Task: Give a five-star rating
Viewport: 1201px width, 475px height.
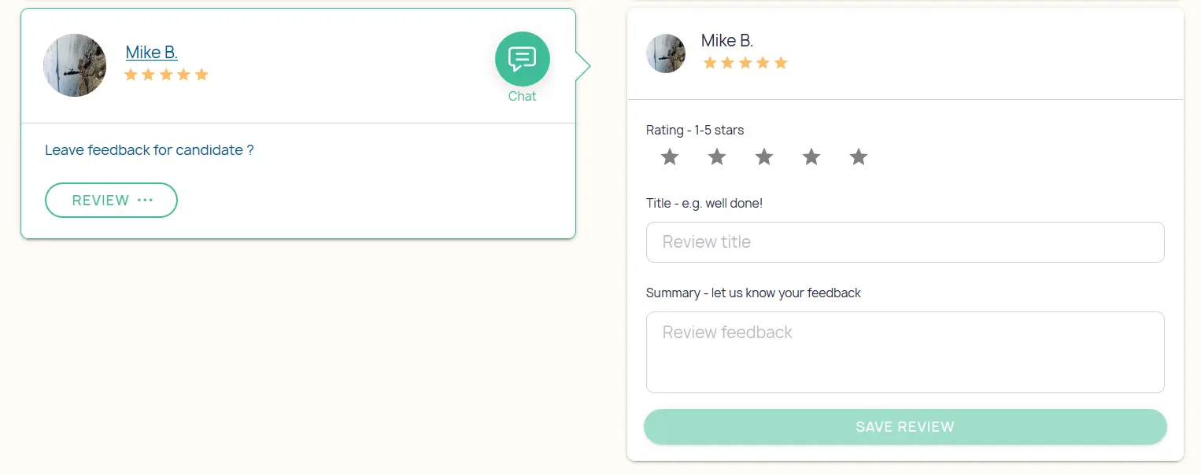Action: coord(859,157)
